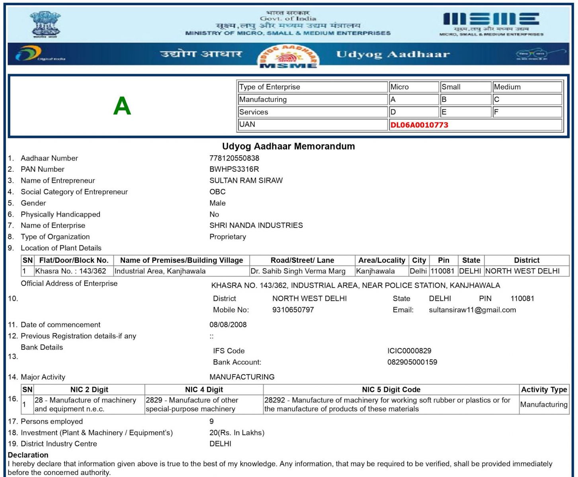The height and width of the screenshot is (477, 578).
Task: Select the red UAN number DL06A0010773
Action: tap(419, 125)
